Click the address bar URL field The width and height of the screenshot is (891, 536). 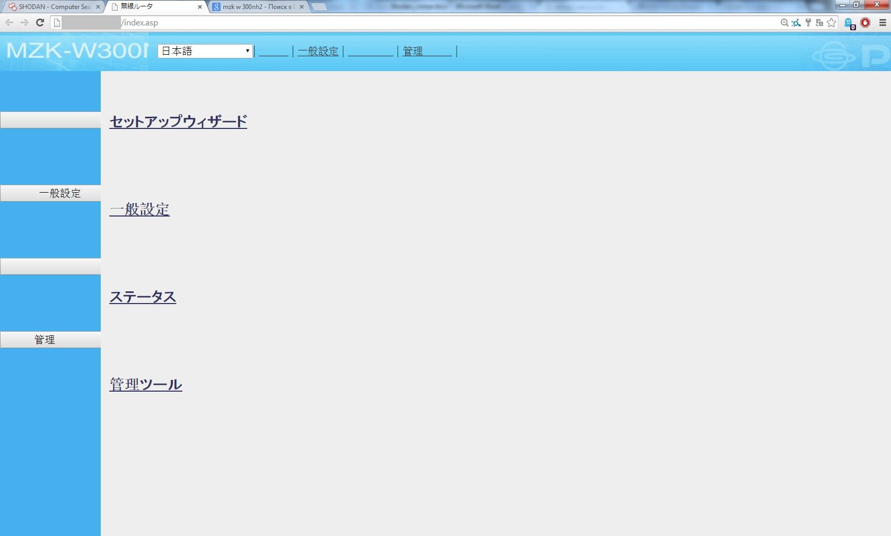424,22
